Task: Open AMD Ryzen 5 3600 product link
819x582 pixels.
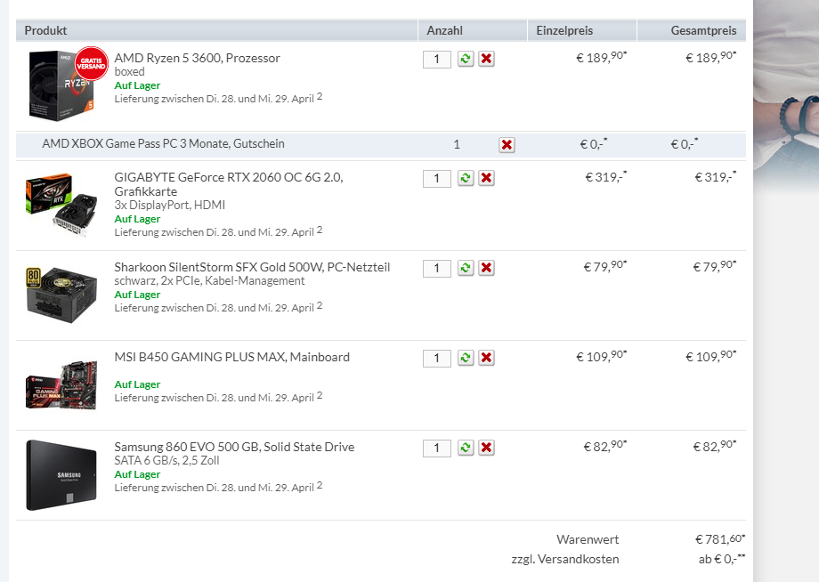Action: click(198, 58)
